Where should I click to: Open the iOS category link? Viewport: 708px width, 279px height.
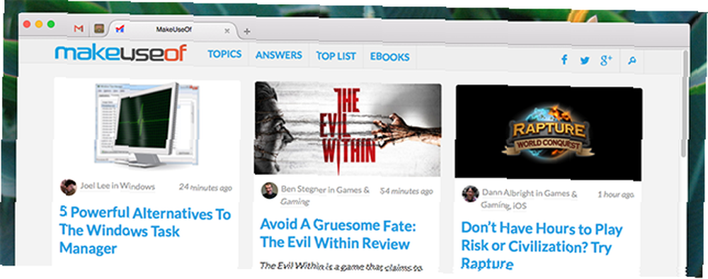tap(519, 206)
